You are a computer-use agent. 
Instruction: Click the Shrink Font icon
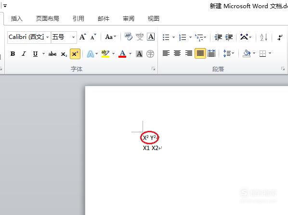(x=93, y=37)
